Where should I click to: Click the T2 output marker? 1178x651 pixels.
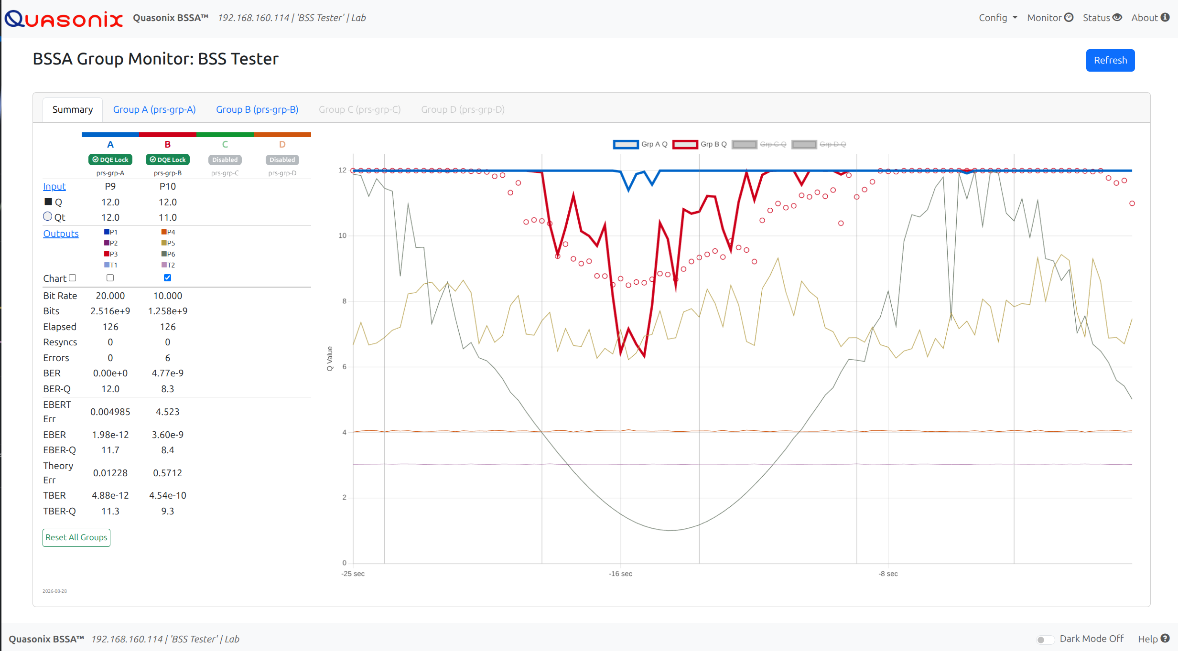[x=164, y=265]
